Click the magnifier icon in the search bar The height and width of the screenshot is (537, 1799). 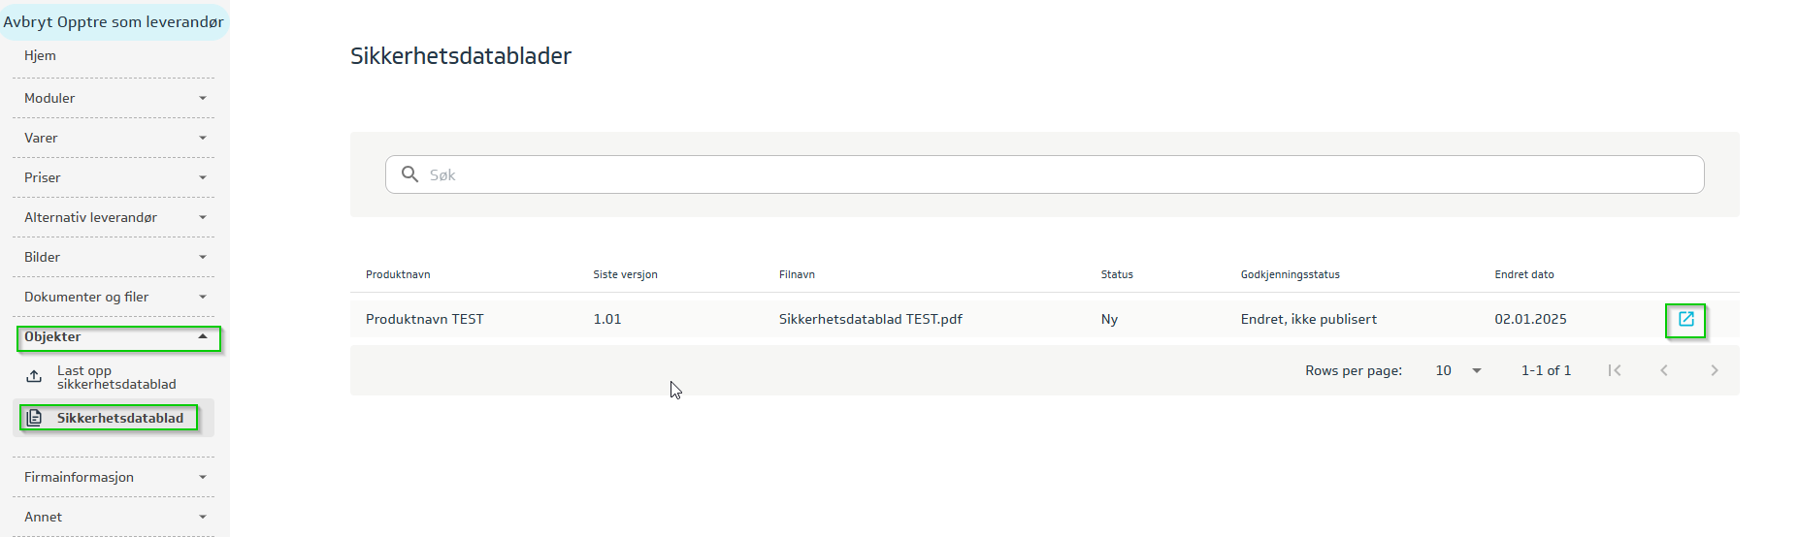(410, 174)
